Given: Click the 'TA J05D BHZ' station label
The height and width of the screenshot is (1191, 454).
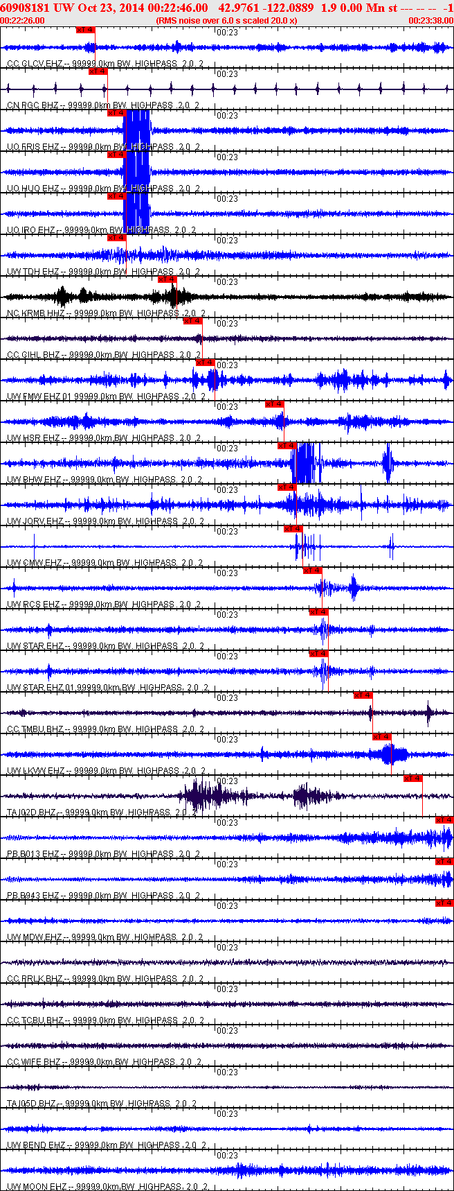Looking at the screenshot, I should [32, 1104].
